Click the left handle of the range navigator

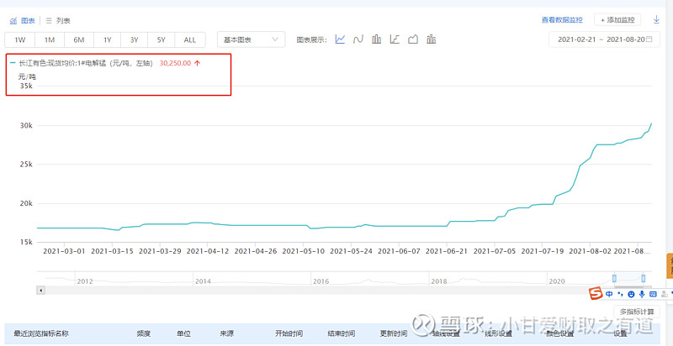click(x=614, y=278)
